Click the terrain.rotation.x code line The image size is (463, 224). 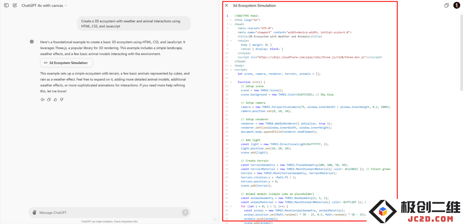[x=268, y=177]
